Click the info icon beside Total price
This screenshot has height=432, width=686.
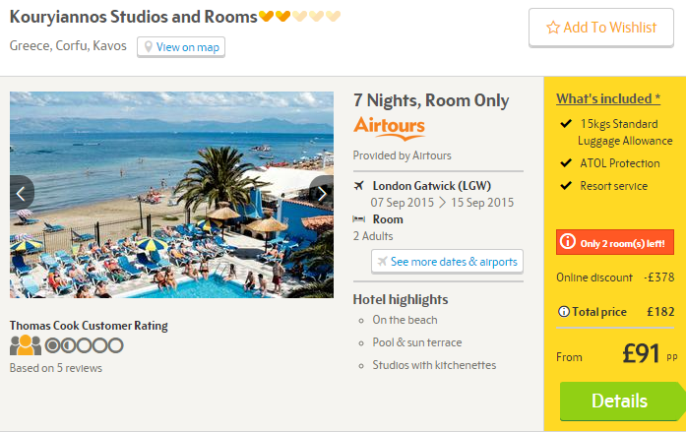pos(564,312)
